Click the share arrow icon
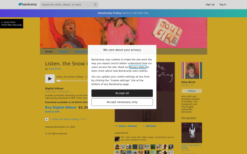This screenshot has width=247, height=154. pyautogui.click(x=116, y=126)
